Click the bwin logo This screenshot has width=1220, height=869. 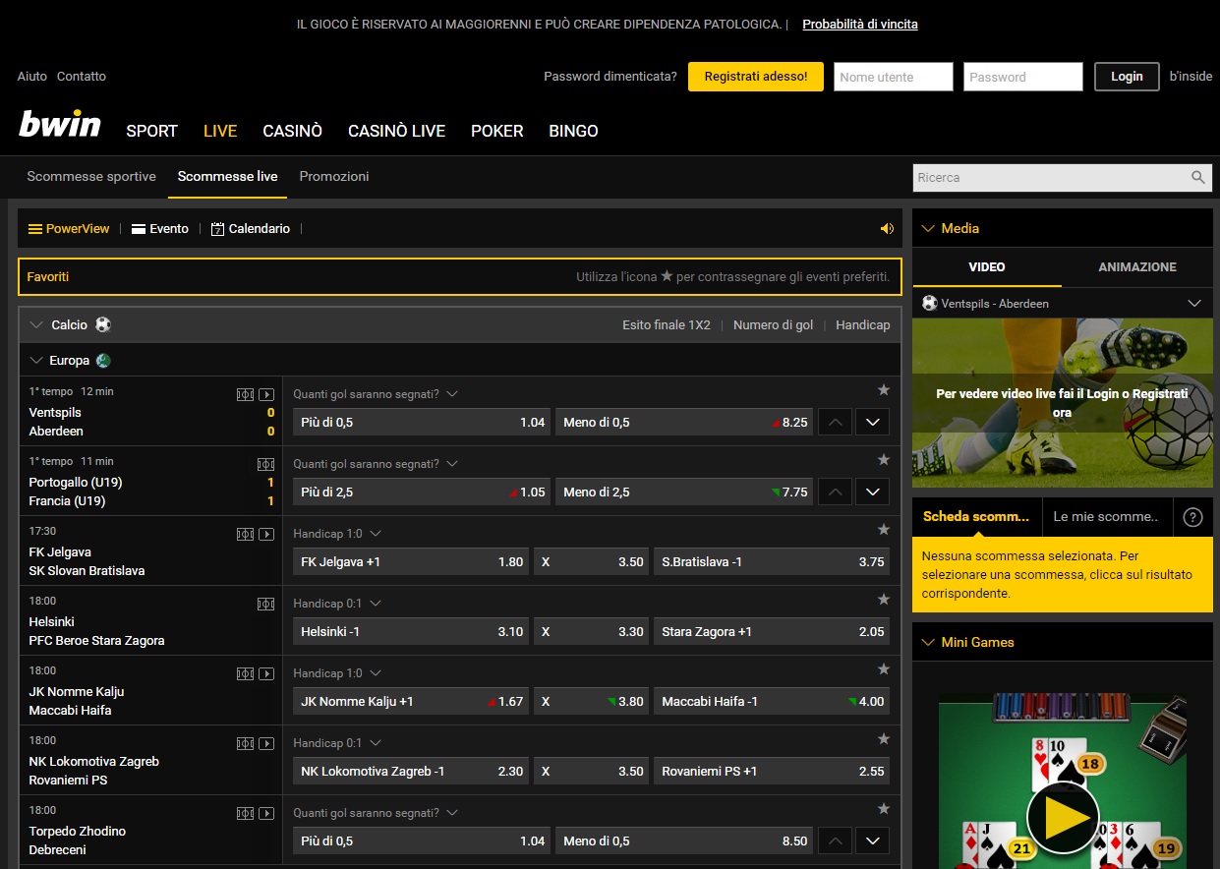(60, 124)
